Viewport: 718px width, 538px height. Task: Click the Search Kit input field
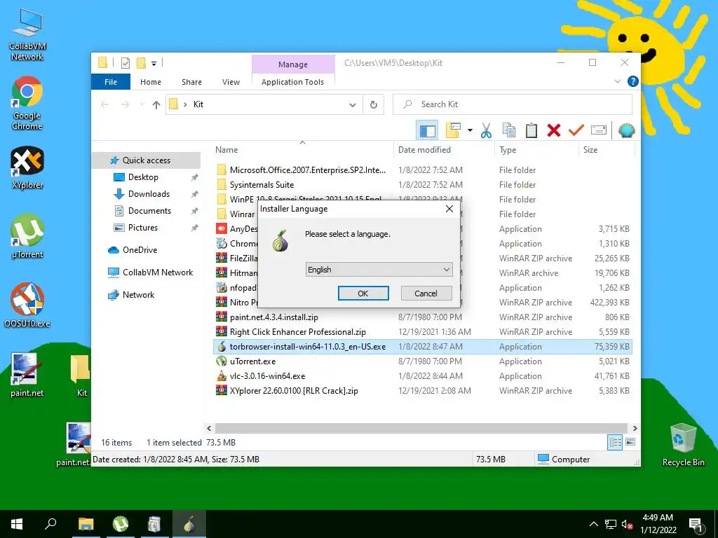(513, 104)
